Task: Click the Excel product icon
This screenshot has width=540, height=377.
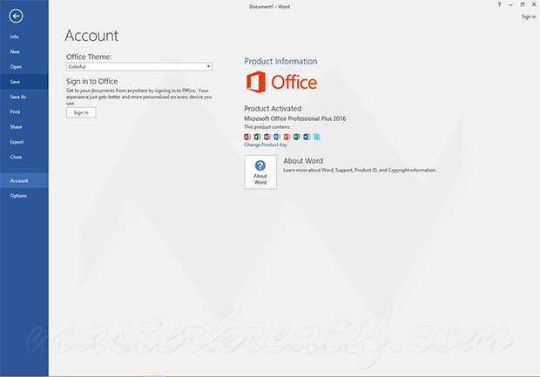Action: tap(257, 137)
